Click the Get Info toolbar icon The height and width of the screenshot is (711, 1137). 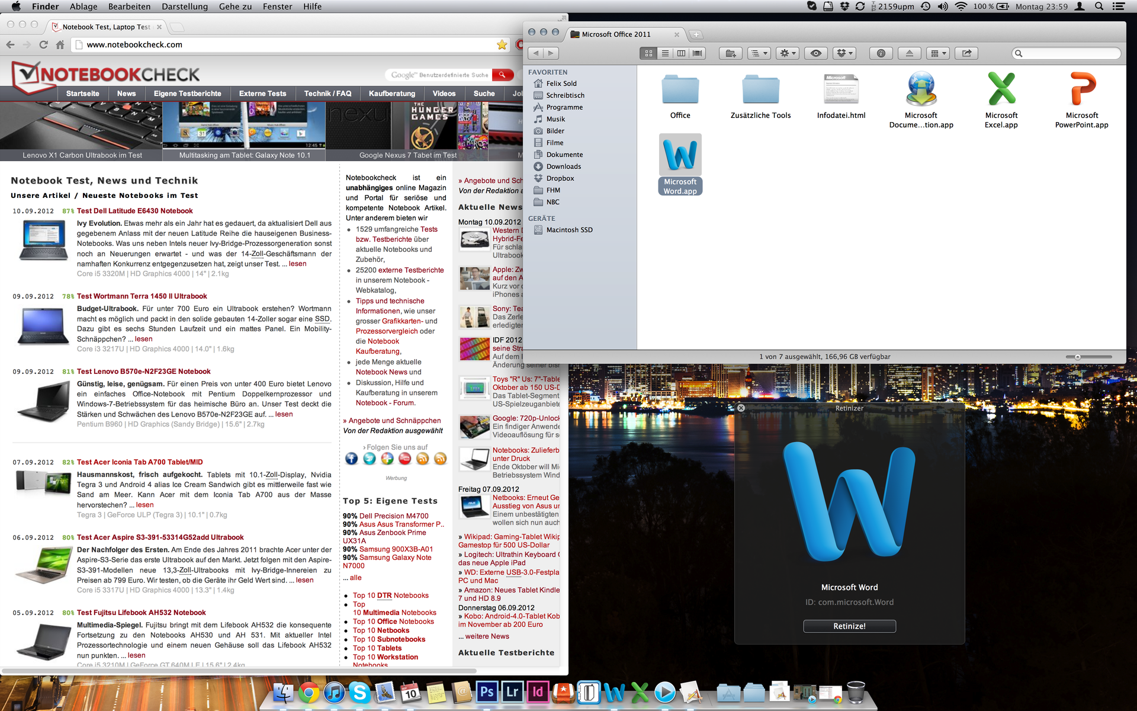(x=881, y=53)
